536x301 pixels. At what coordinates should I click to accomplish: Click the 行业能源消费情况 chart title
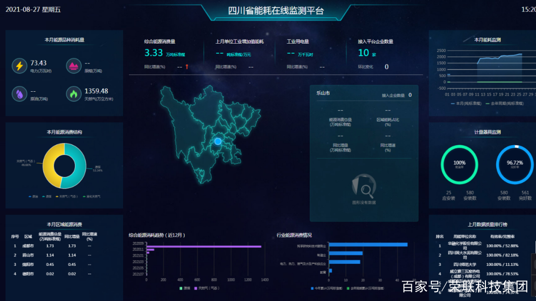[294, 235]
